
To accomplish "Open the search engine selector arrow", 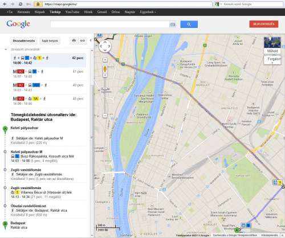I will (221, 4).
